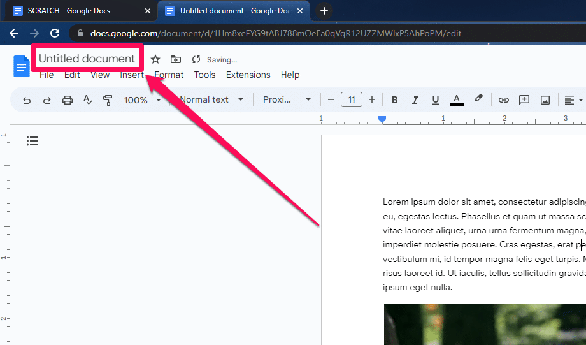The width and height of the screenshot is (586, 345).
Task: Click the Saving sync status icon
Action: pos(196,59)
